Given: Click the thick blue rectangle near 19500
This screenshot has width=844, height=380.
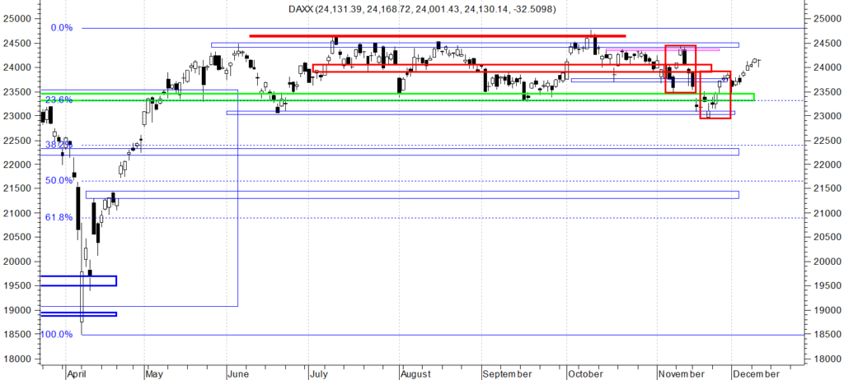Looking at the screenshot, I should (x=78, y=280).
